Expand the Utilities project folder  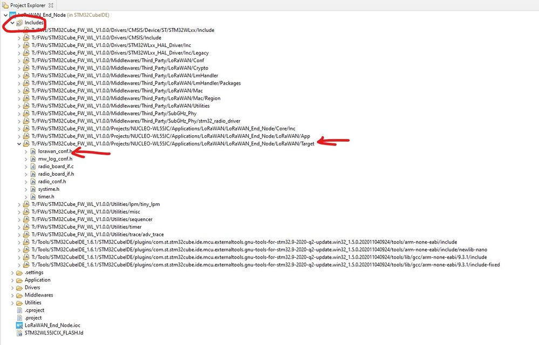(x=12, y=303)
